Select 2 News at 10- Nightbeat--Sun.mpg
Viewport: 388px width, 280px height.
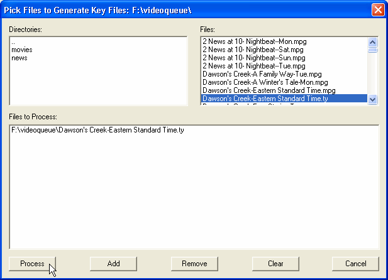(284, 58)
